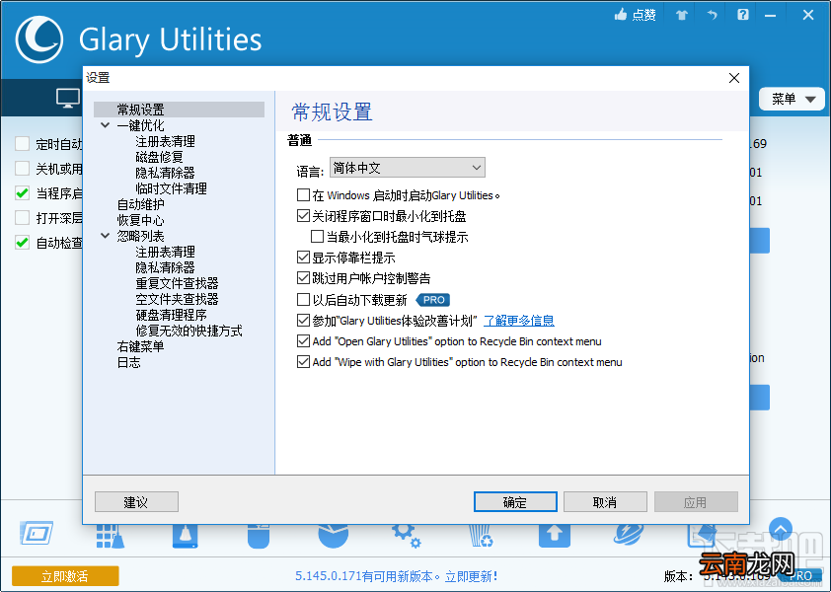Screen dimensions: 831x592
Task: Open the pie chart disk analysis icon
Action: (x=333, y=536)
